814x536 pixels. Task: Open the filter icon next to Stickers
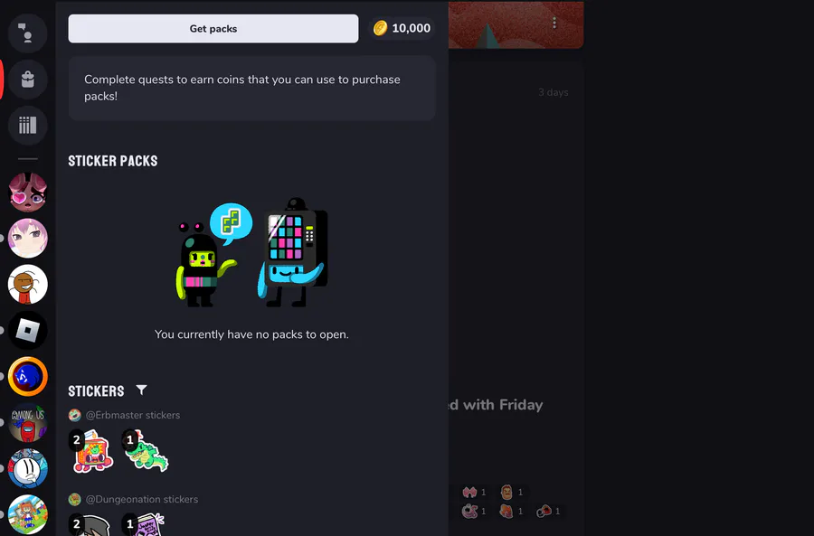(x=141, y=390)
